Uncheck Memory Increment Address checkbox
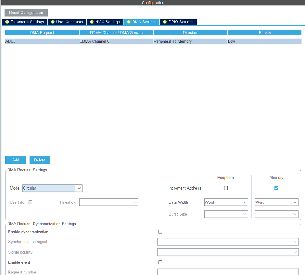Image resolution: width=305 pixels, height=275 pixels. [276, 188]
